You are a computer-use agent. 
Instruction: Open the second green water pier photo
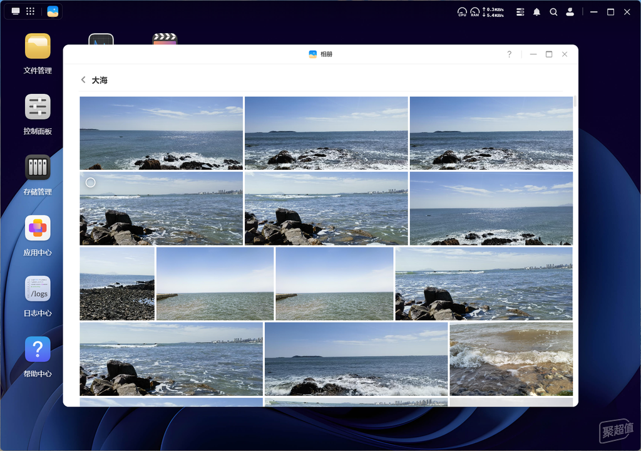click(x=334, y=284)
